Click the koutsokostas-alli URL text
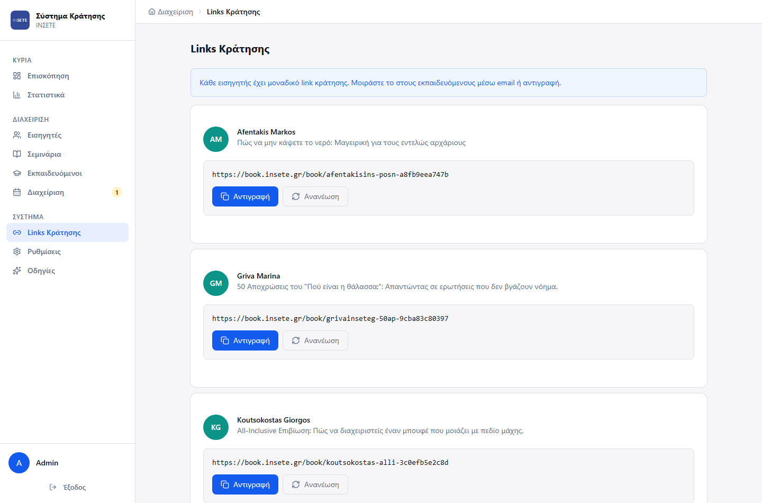This screenshot has height=503, width=762. pyautogui.click(x=330, y=462)
